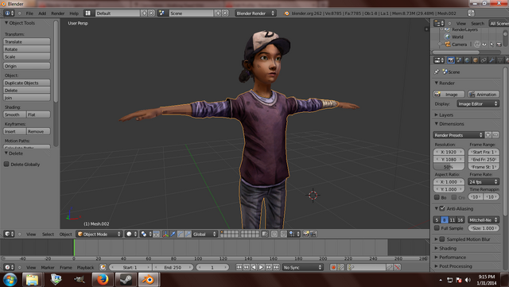Select the World globe icon in outliner
The height and width of the screenshot is (287, 509).
(448, 37)
